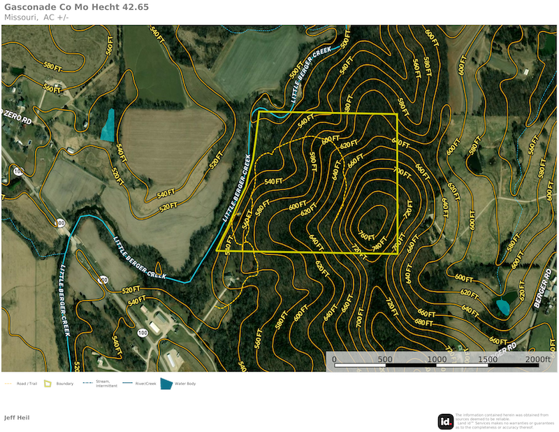This screenshot has width=559, height=432.
Task: Click the Jeff Heil author name
Action: click(17, 417)
